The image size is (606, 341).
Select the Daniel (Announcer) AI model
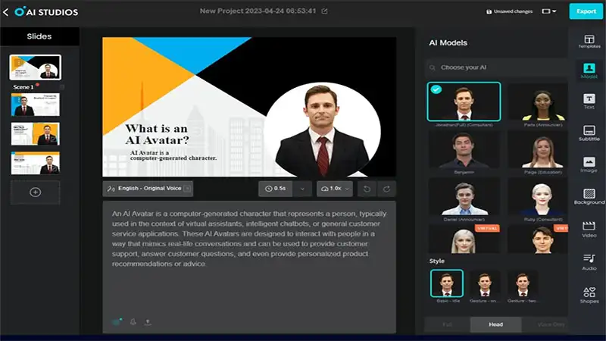[x=464, y=197]
